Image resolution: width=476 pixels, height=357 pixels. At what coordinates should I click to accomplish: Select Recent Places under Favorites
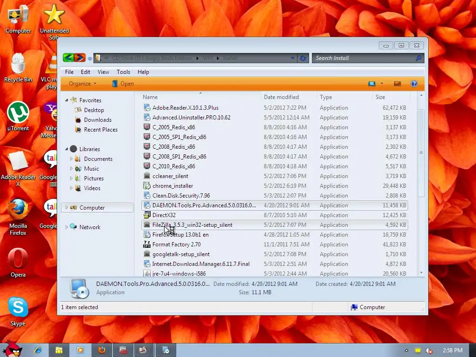(x=100, y=129)
